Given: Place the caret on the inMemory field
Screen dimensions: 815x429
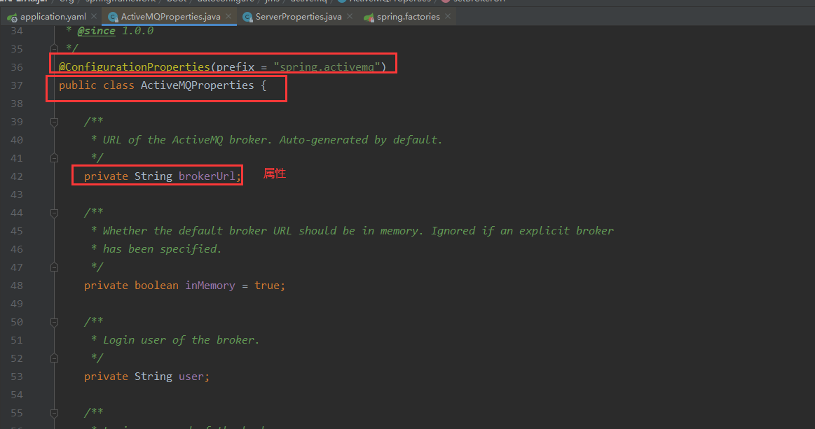Looking at the screenshot, I should [x=210, y=286].
